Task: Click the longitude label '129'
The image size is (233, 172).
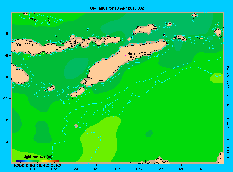Action: (203, 169)
